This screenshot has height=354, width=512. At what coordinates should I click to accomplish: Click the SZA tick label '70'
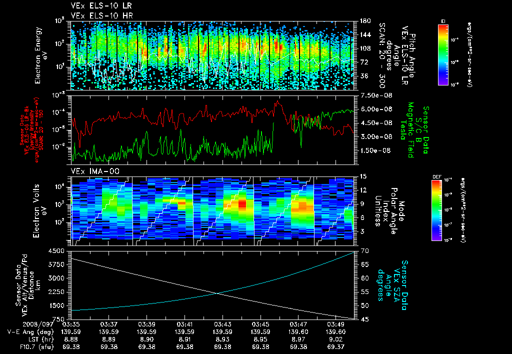(x=364, y=251)
